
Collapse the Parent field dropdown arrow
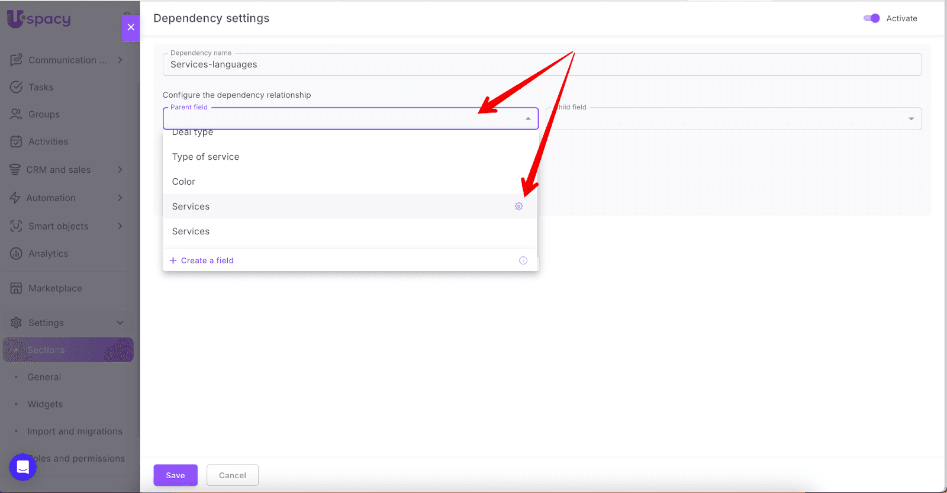coord(528,119)
